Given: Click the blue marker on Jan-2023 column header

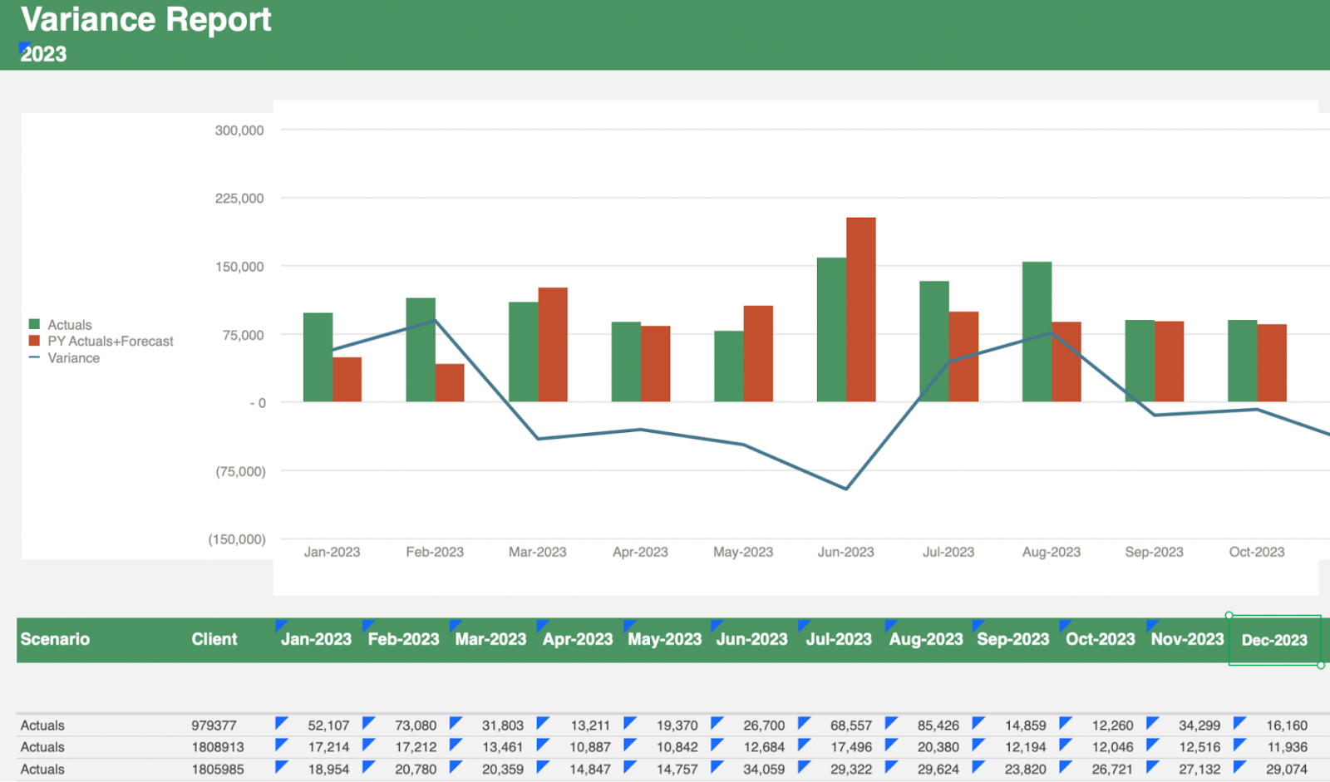Looking at the screenshot, I should [280, 625].
